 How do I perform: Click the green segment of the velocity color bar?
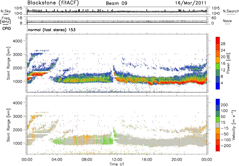(x=218, y=119)
